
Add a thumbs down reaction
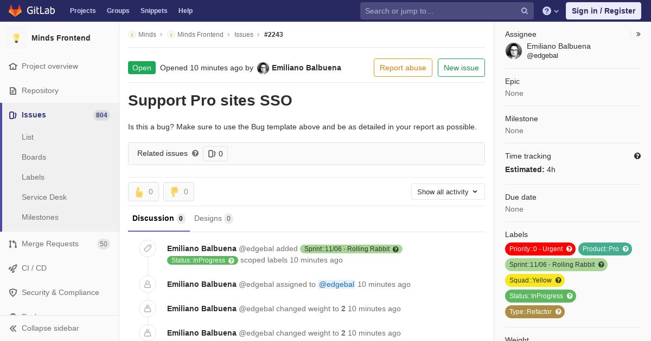178,192
